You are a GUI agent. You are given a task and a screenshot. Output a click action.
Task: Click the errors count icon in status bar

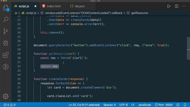point(5,105)
